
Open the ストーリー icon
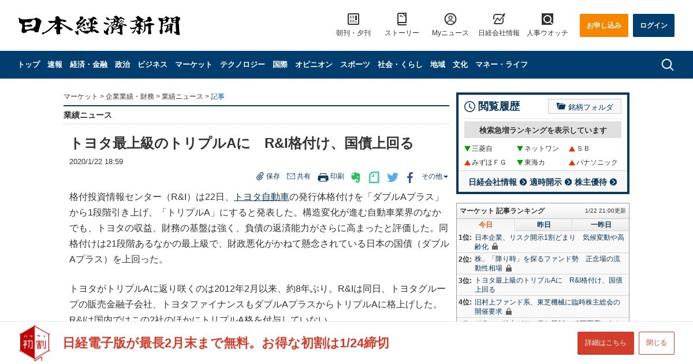coord(402,19)
